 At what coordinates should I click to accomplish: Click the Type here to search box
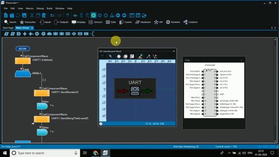45,153
